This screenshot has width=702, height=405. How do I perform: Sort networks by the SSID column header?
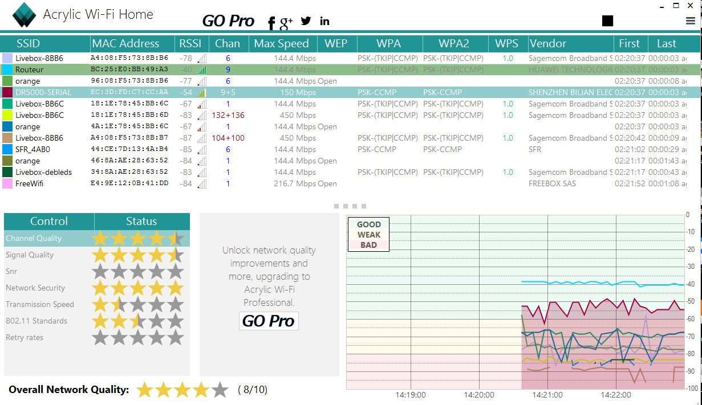46,44
